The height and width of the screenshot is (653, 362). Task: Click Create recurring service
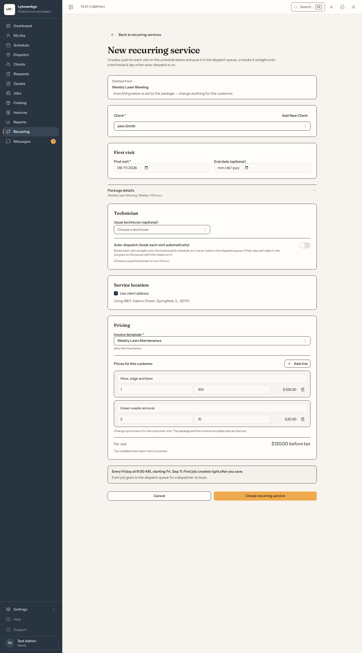pyautogui.click(x=265, y=496)
